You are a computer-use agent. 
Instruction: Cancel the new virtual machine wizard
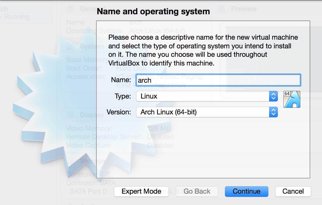293,191
